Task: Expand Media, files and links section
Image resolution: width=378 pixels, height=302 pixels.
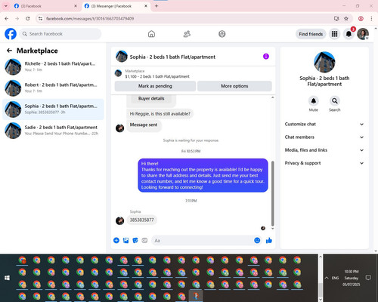Action: pyautogui.click(x=324, y=150)
